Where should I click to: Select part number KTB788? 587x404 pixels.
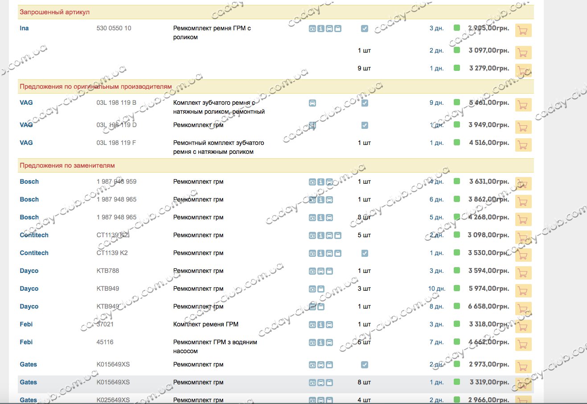pos(108,271)
